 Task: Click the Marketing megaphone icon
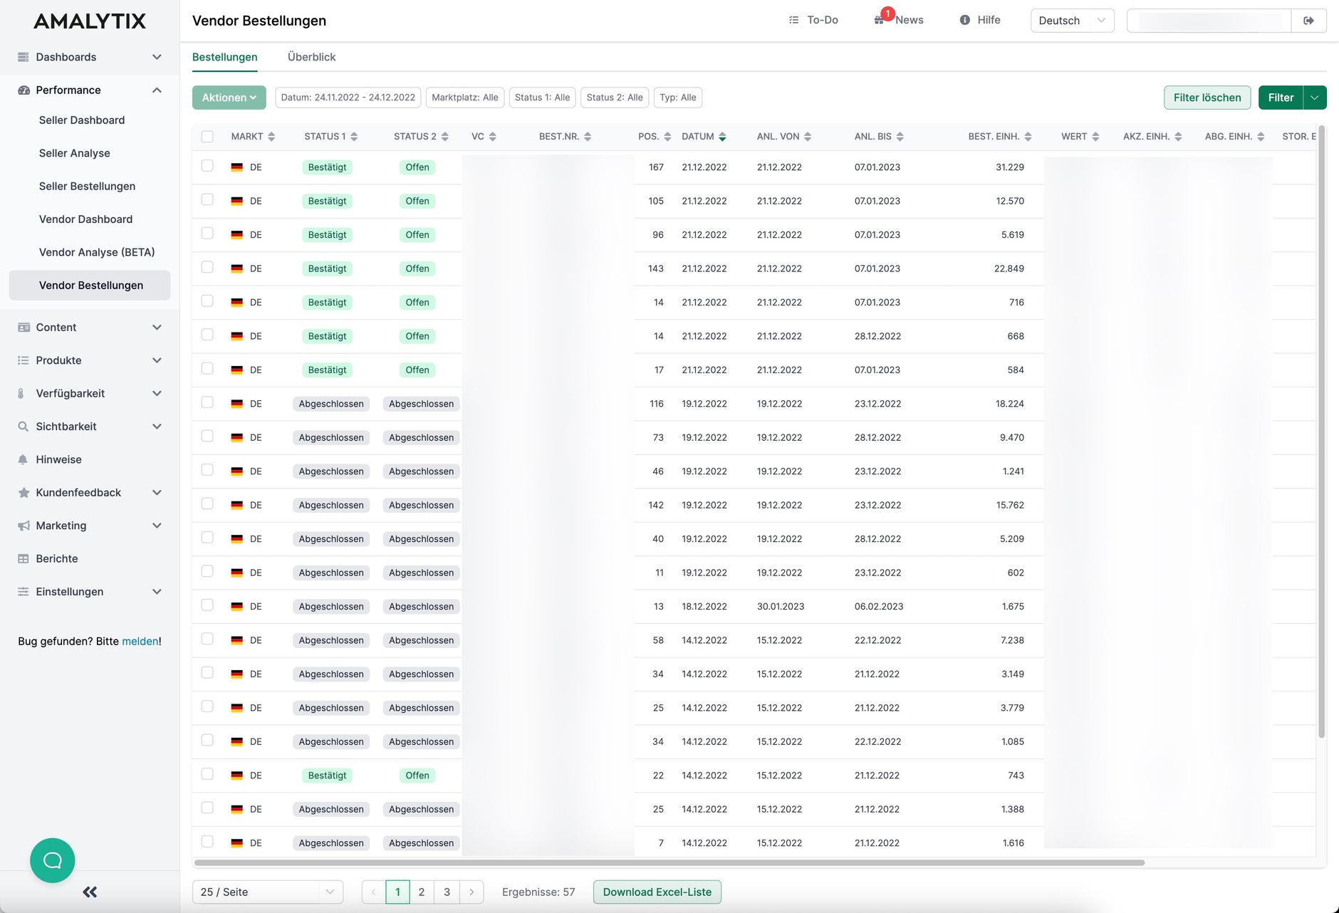[x=24, y=526]
